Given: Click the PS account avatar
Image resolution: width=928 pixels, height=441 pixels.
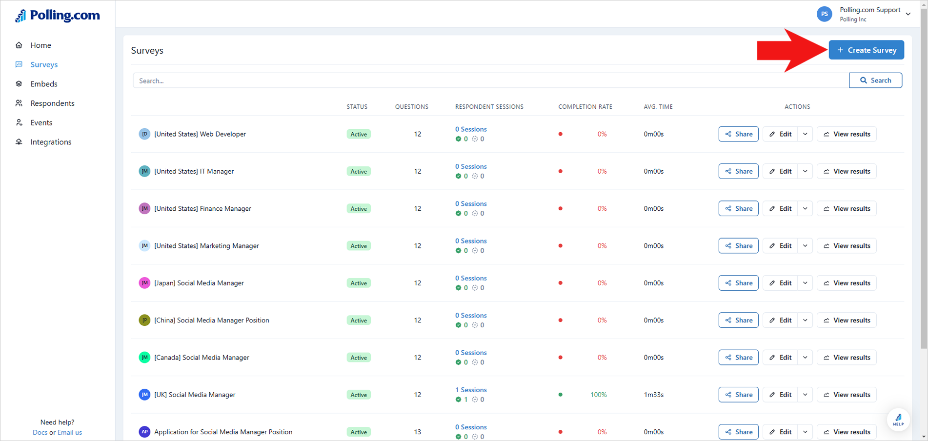Looking at the screenshot, I should (x=824, y=14).
